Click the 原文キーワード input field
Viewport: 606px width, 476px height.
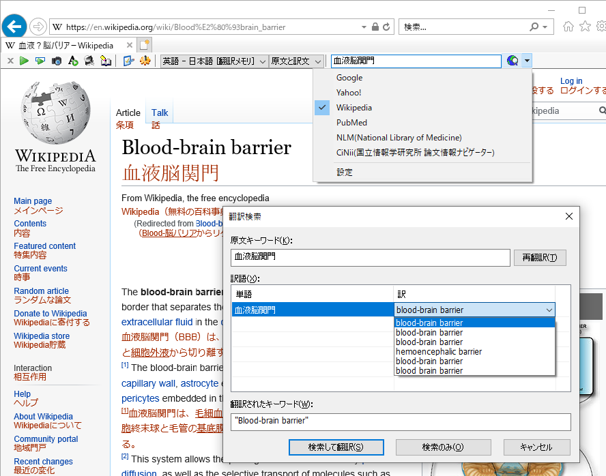pos(371,258)
